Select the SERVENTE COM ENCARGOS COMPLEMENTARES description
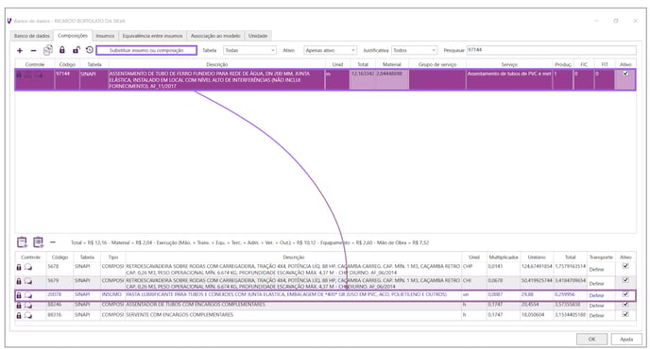Image resolution: width=650 pixels, height=349 pixels. click(x=180, y=315)
